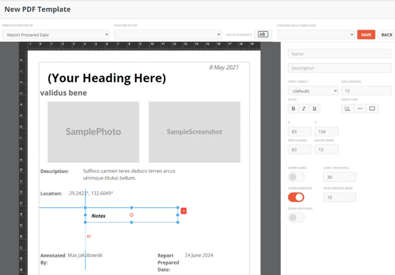395x275 pixels.
Task: Edit the Width (mm) field
Action: (x=300, y=149)
